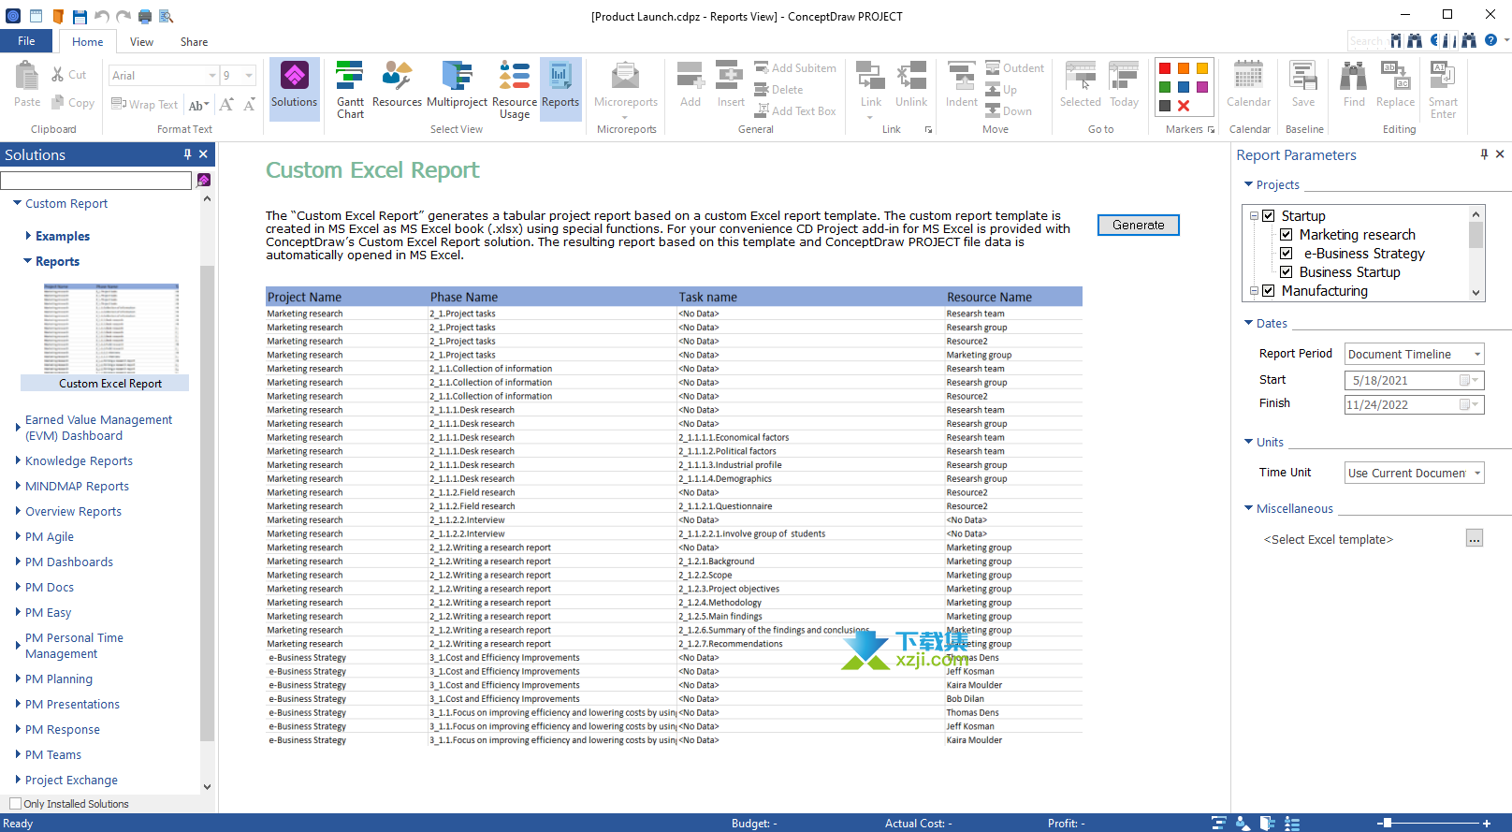Open the Resource Usage view
This screenshot has width=1512, height=832.
[x=515, y=89]
